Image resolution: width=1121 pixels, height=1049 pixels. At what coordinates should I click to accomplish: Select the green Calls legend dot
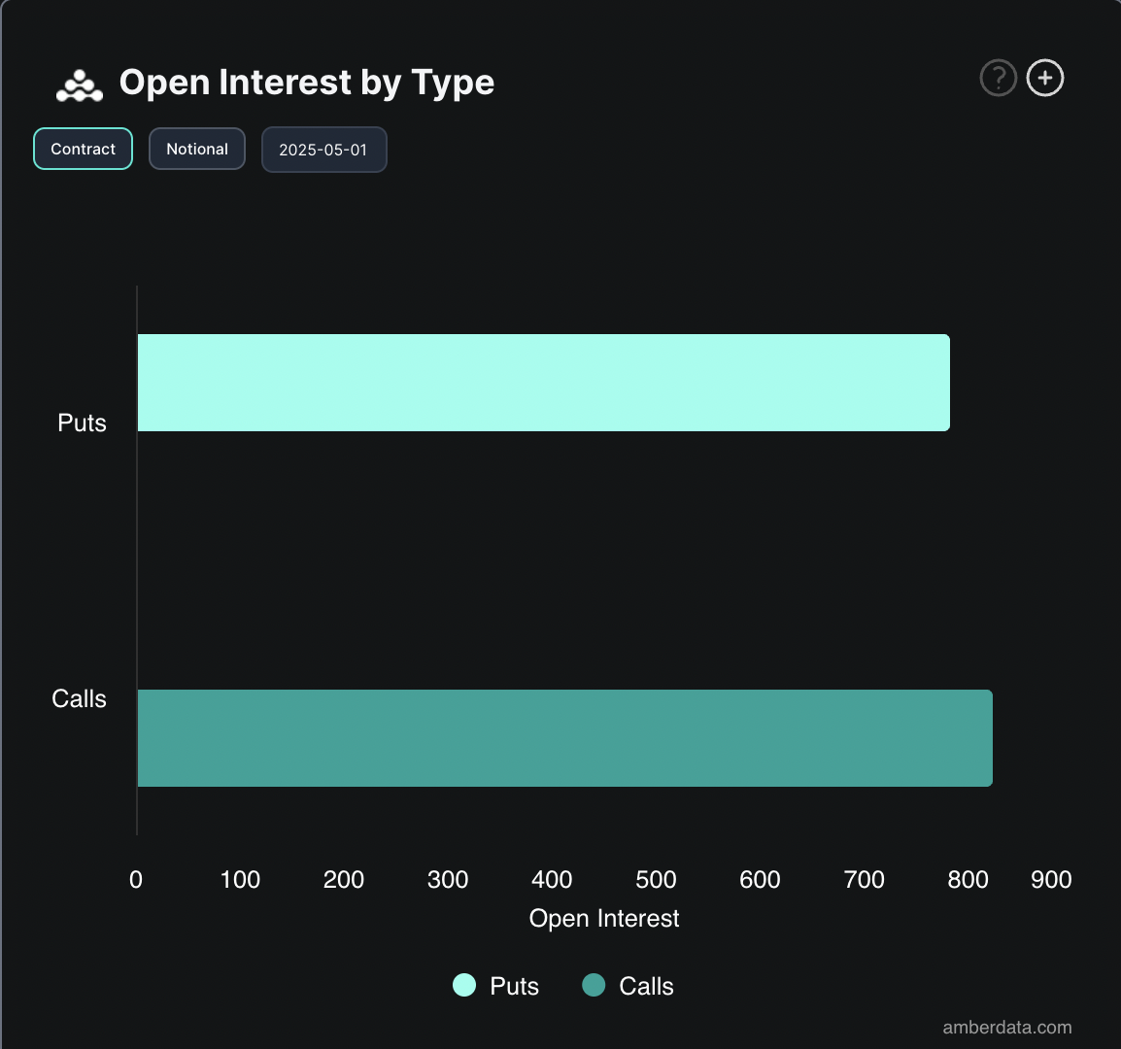[x=596, y=985]
